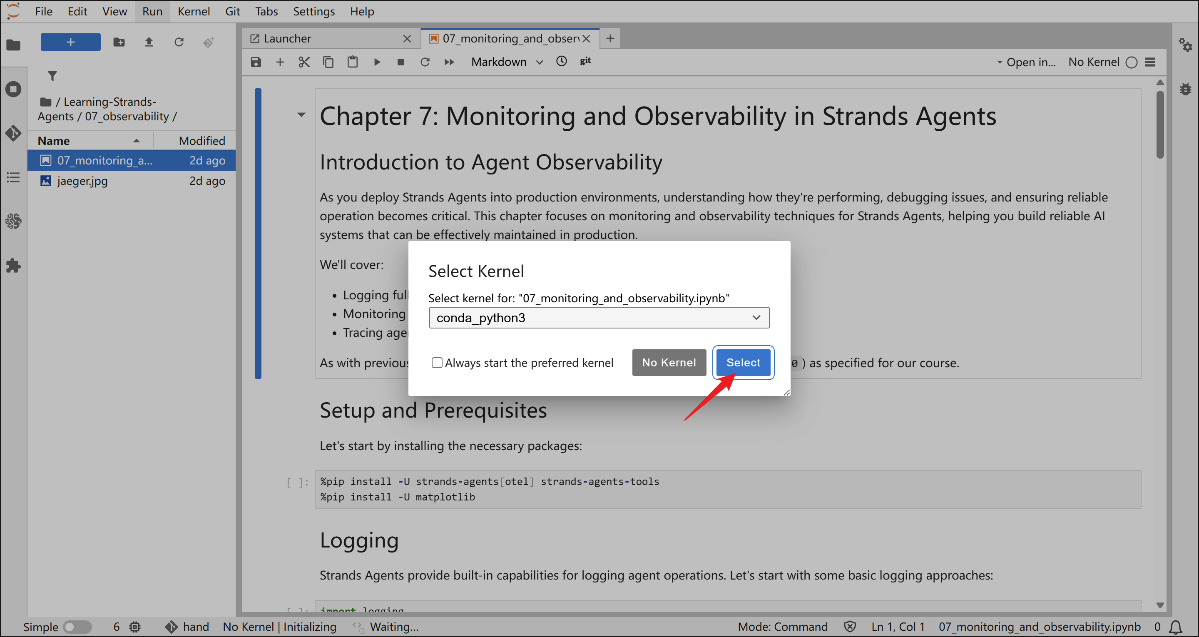
Task: Open the 'Open in...' dropdown
Action: pyautogui.click(x=1026, y=62)
